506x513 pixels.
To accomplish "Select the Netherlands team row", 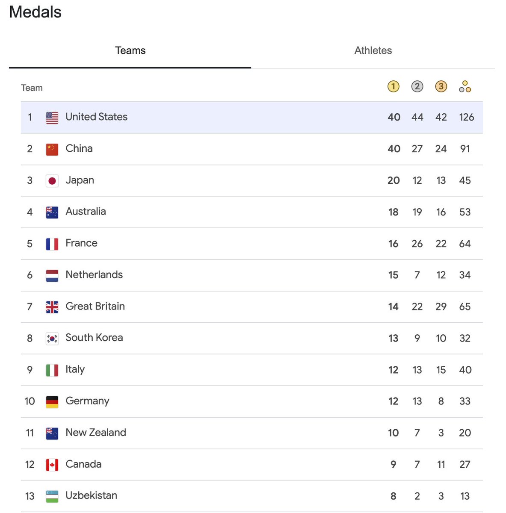I will point(252,275).
